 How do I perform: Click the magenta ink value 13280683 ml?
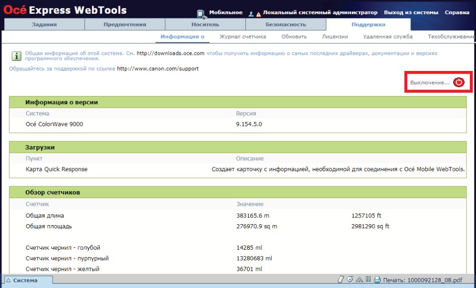(x=254, y=258)
